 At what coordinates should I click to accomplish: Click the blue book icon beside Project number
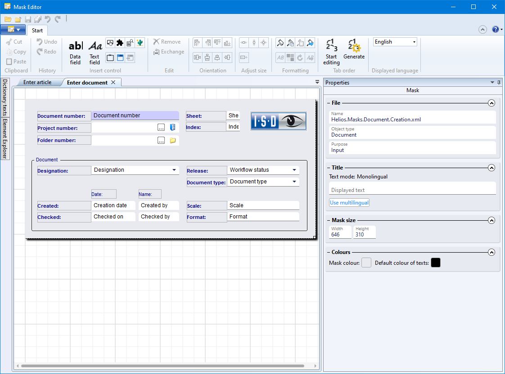pyautogui.click(x=172, y=128)
